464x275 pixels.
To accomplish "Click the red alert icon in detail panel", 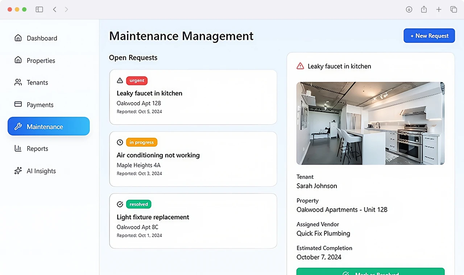I will [x=300, y=66].
